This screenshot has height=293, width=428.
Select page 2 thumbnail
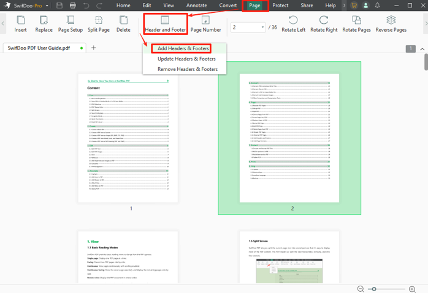[289, 138]
